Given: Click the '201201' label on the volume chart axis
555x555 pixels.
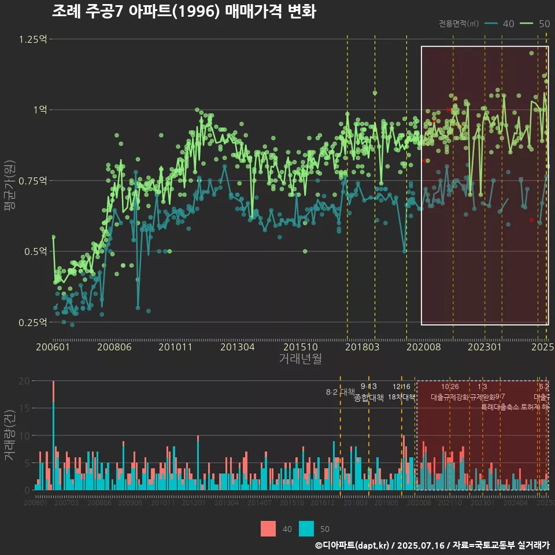Looking at the screenshot, I should 194,502.
